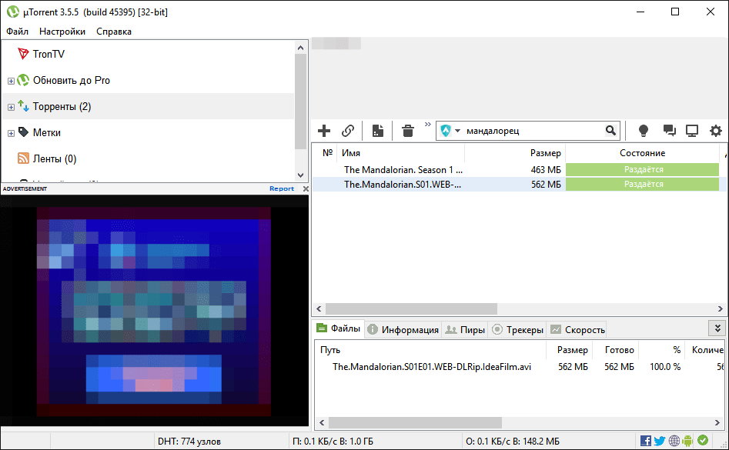Switch to the Информация tab
Screen dimensions: 729x450
(x=403, y=330)
